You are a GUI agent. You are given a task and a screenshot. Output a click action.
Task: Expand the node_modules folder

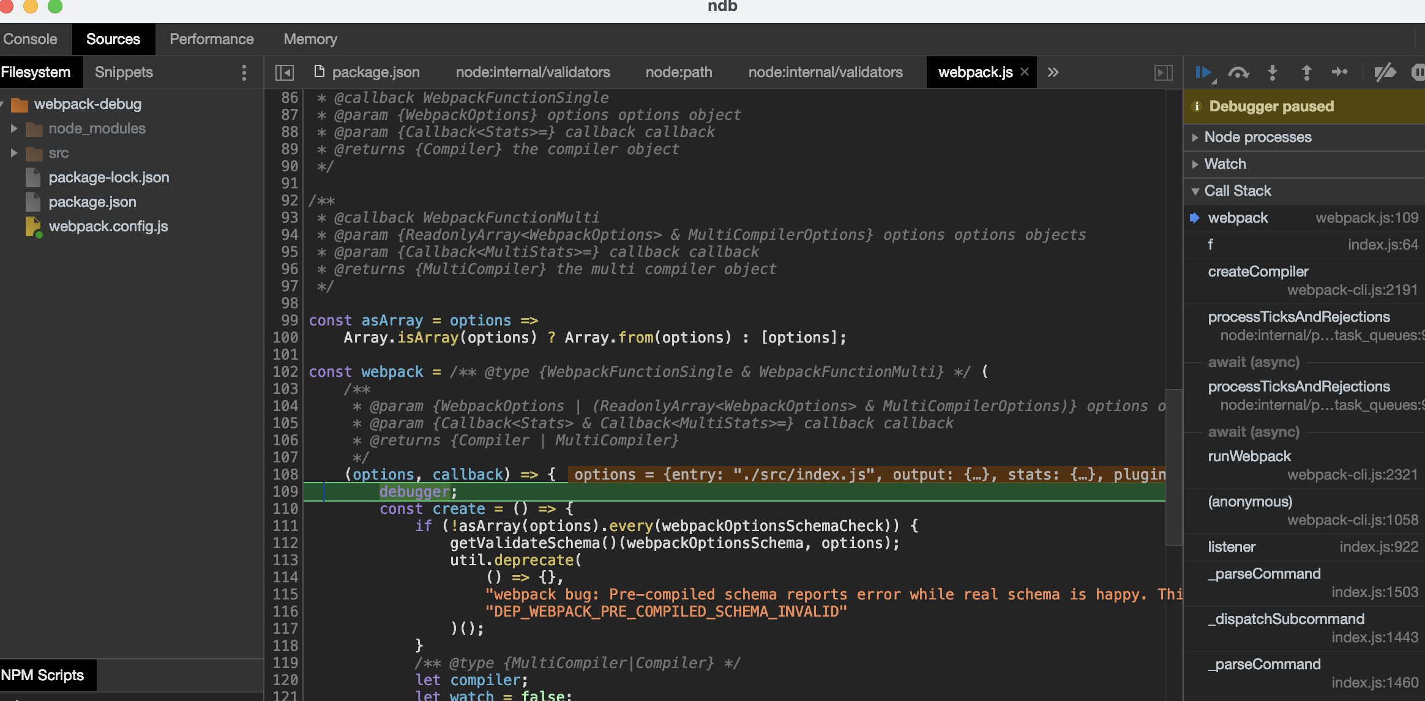pos(14,128)
